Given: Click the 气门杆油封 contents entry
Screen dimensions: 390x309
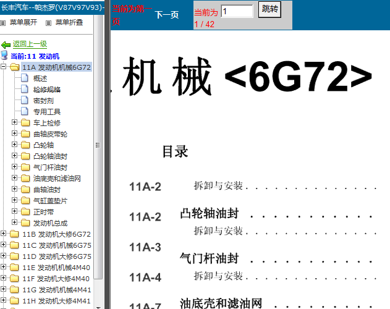Looking at the screenshot, I should (x=209, y=258).
